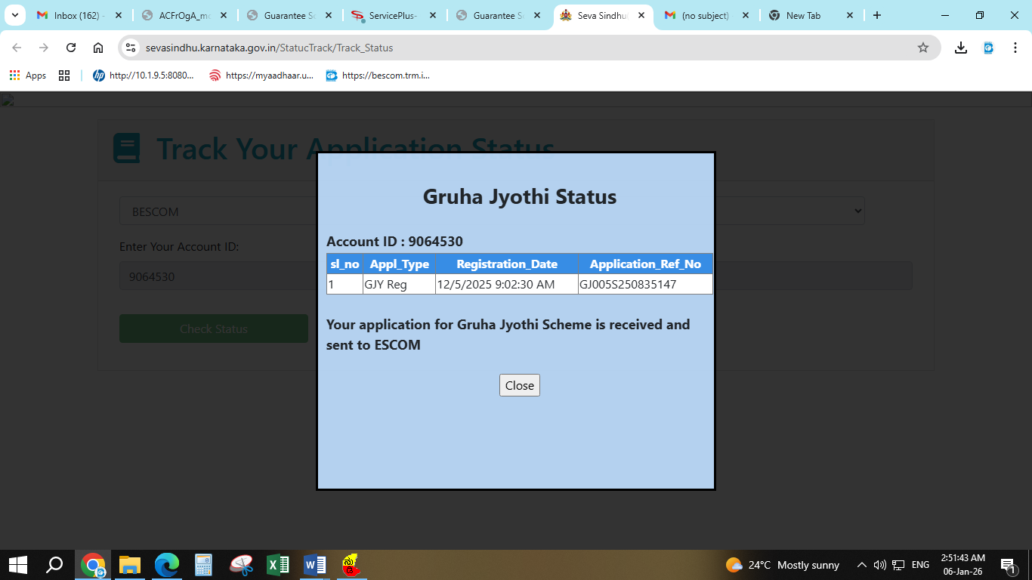The width and height of the screenshot is (1032, 580).
Task: Open the bescom.trm bookmark
Action: [x=378, y=76]
